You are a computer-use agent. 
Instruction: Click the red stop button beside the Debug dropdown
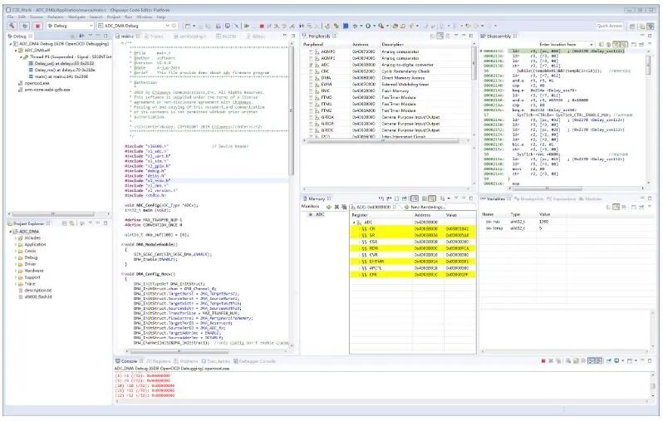pyautogui.click(x=37, y=26)
